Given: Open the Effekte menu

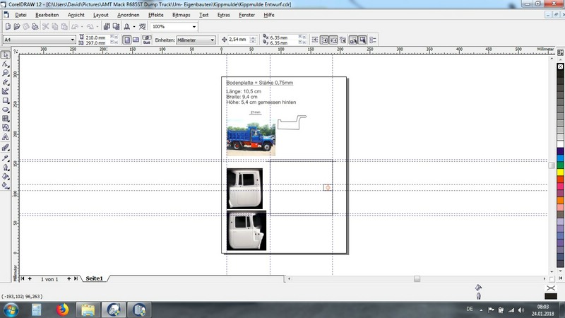Looking at the screenshot, I should (x=155, y=14).
